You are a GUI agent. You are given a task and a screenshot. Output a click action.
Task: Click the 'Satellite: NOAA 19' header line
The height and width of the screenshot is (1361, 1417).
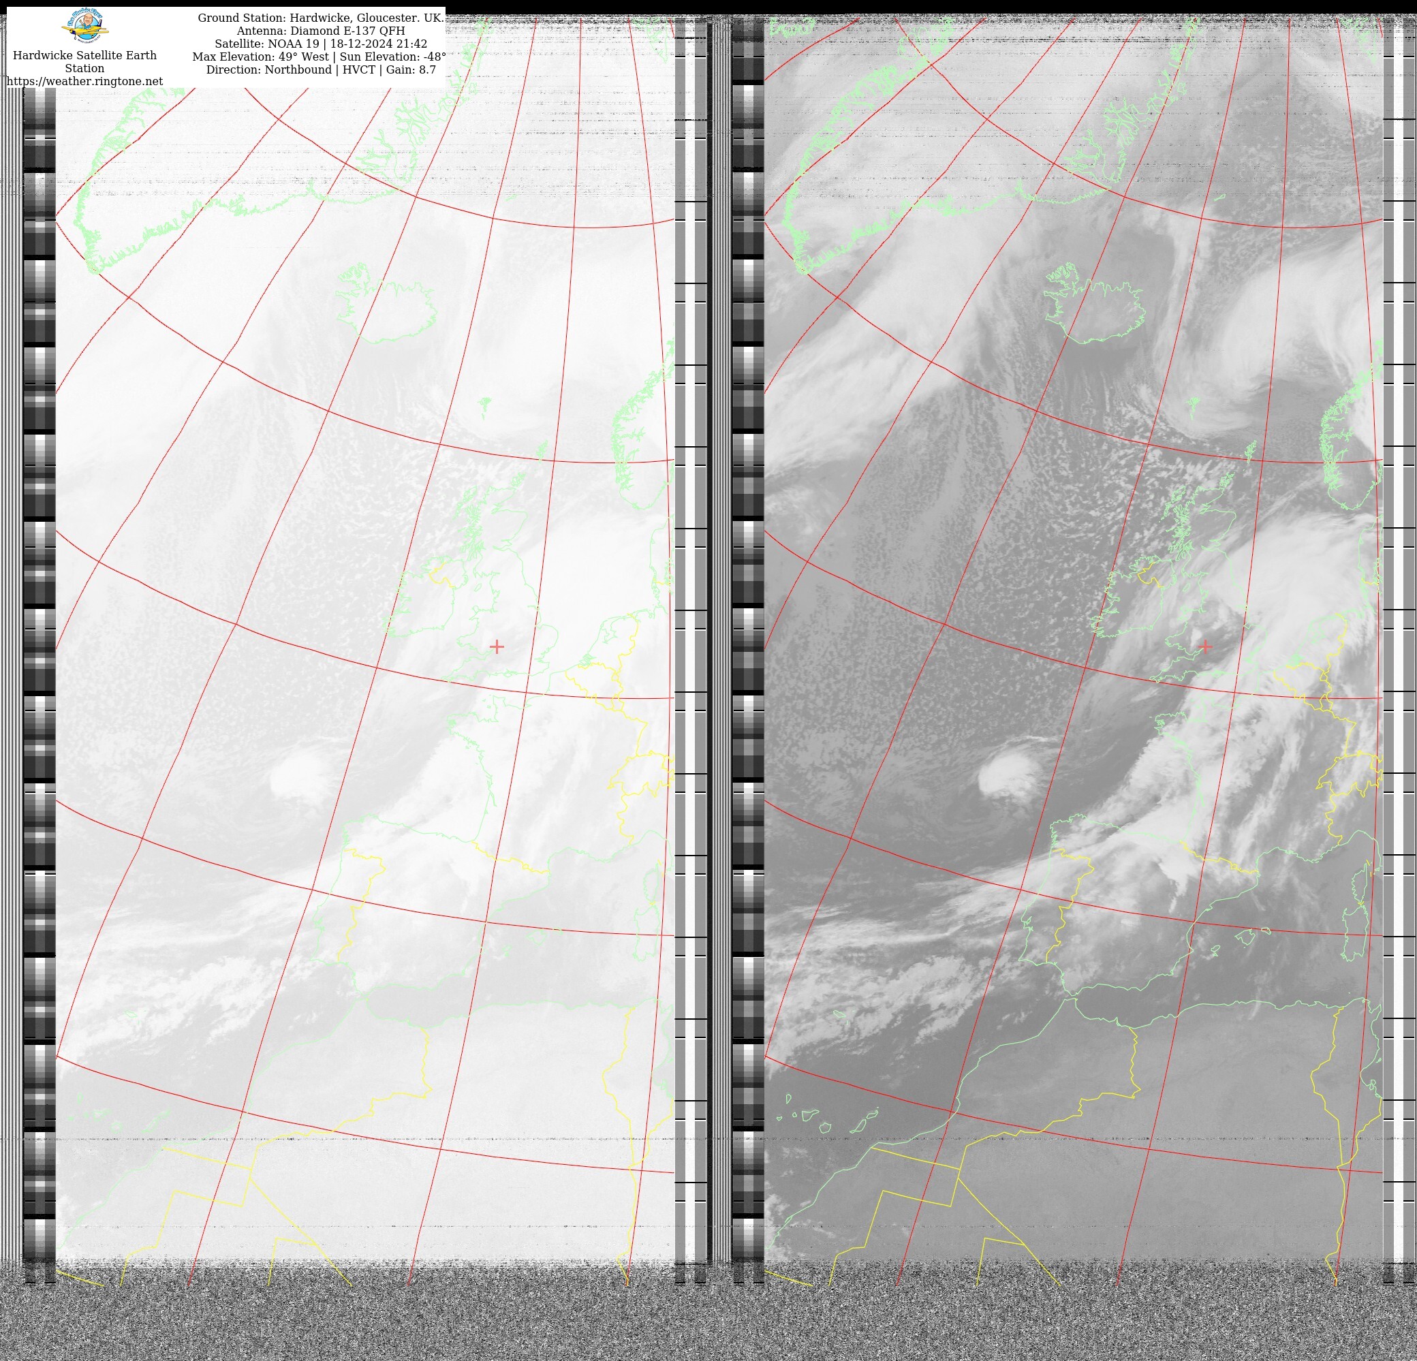[320, 44]
